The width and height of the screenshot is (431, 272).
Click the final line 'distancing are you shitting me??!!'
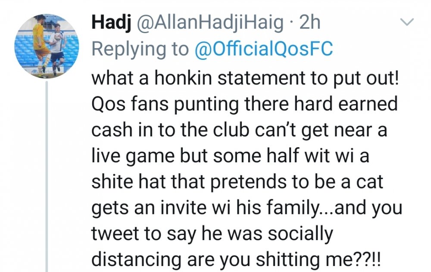pyautogui.click(x=236, y=260)
